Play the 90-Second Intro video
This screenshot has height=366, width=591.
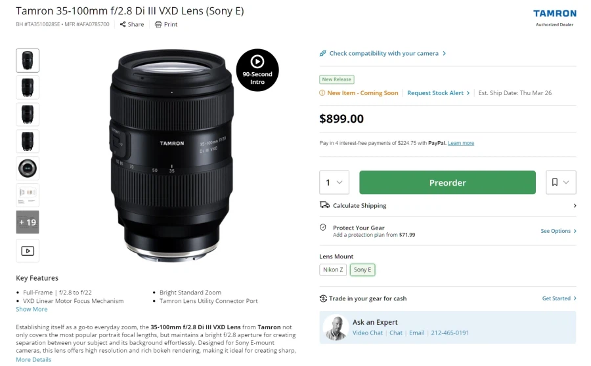(x=257, y=70)
